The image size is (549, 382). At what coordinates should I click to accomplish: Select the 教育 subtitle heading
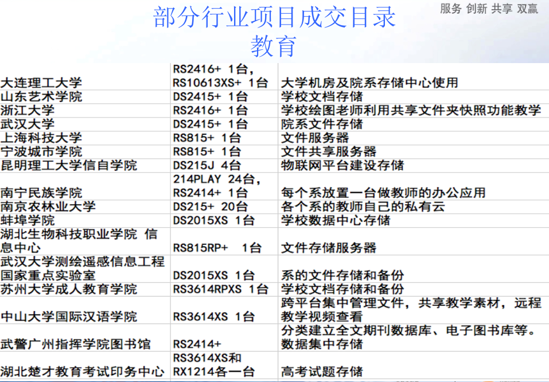[x=274, y=46]
